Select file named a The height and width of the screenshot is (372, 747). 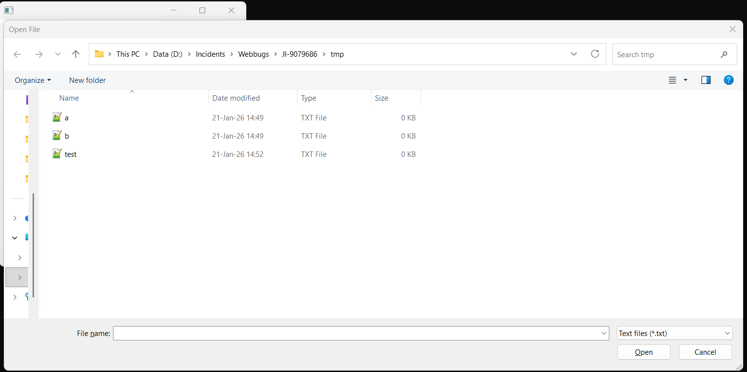[67, 118]
